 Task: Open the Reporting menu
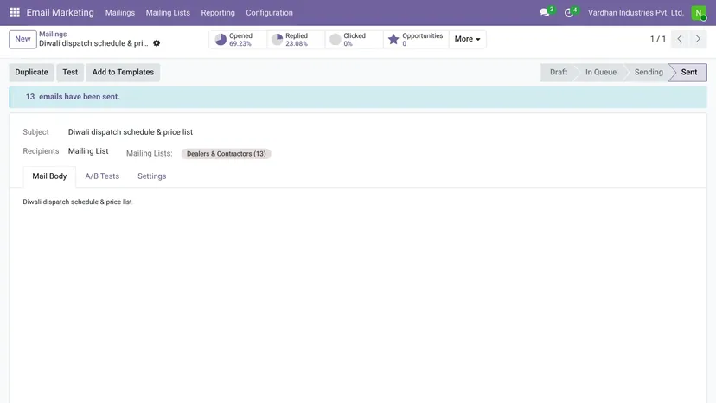(x=218, y=13)
